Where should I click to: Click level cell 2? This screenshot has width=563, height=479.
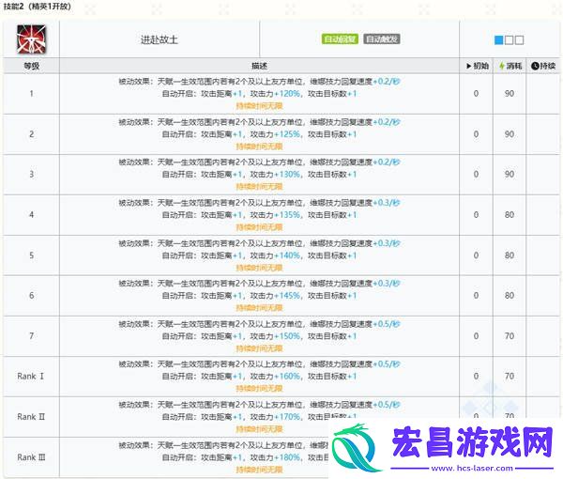click(x=31, y=134)
